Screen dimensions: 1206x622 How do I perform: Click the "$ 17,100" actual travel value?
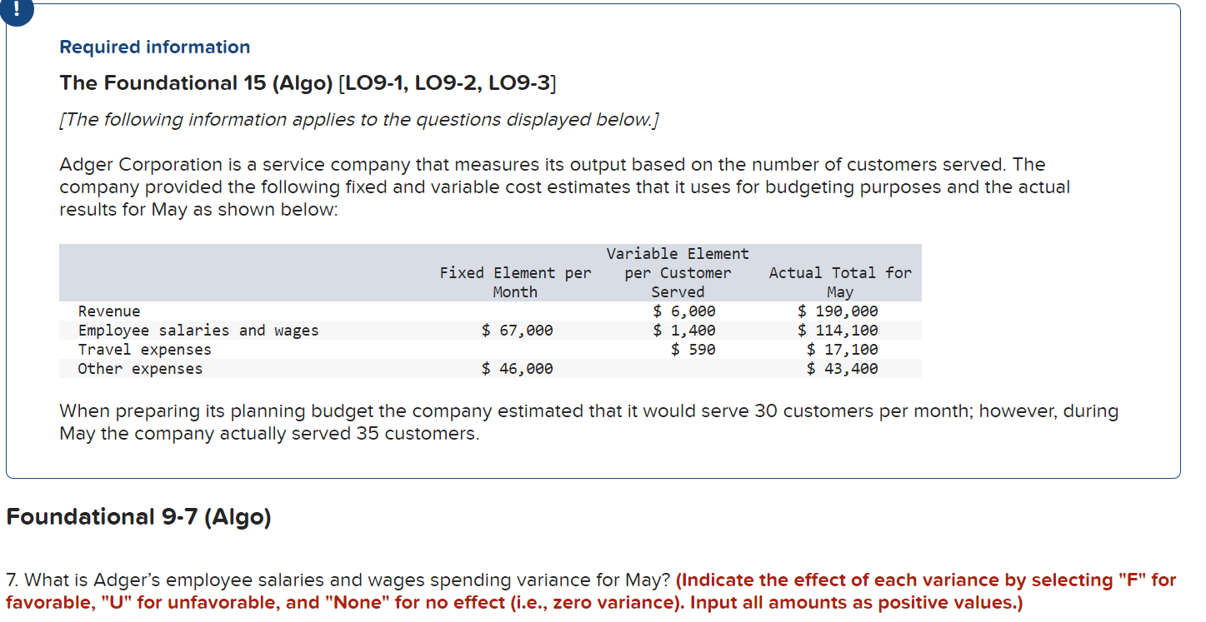[843, 350]
